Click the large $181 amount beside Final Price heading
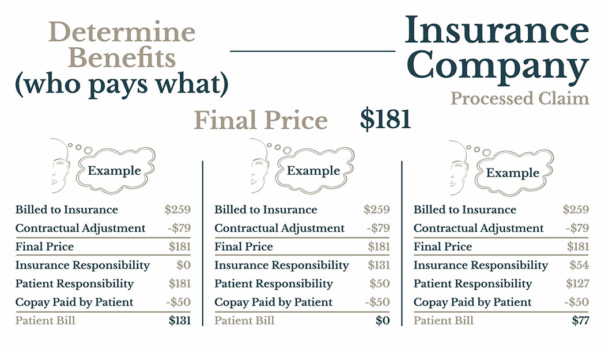The height and width of the screenshot is (345, 605). pos(385,119)
